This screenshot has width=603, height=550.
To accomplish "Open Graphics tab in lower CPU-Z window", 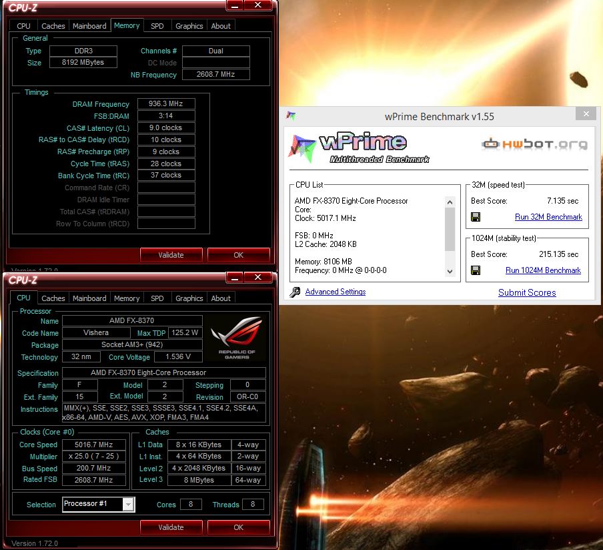I will [x=189, y=298].
